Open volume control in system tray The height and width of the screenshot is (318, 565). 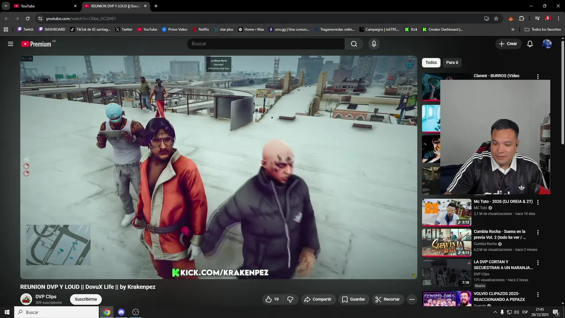pos(516,312)
